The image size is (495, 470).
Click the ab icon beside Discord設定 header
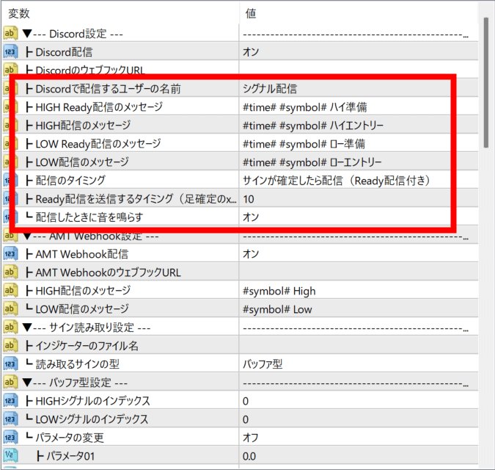pos(10,33)
